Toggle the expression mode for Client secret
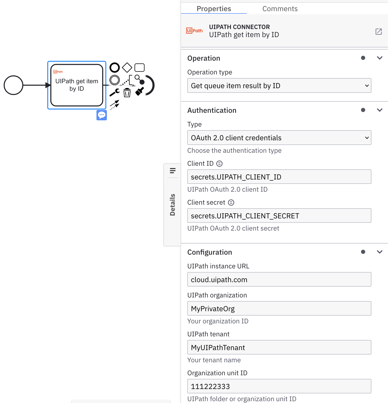The image size is (388, 403). (x=231, y=202)
